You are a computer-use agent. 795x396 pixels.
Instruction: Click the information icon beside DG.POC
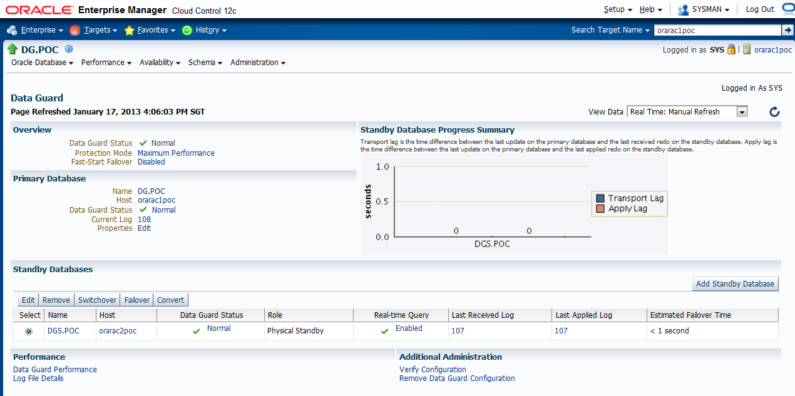(69, 49)
